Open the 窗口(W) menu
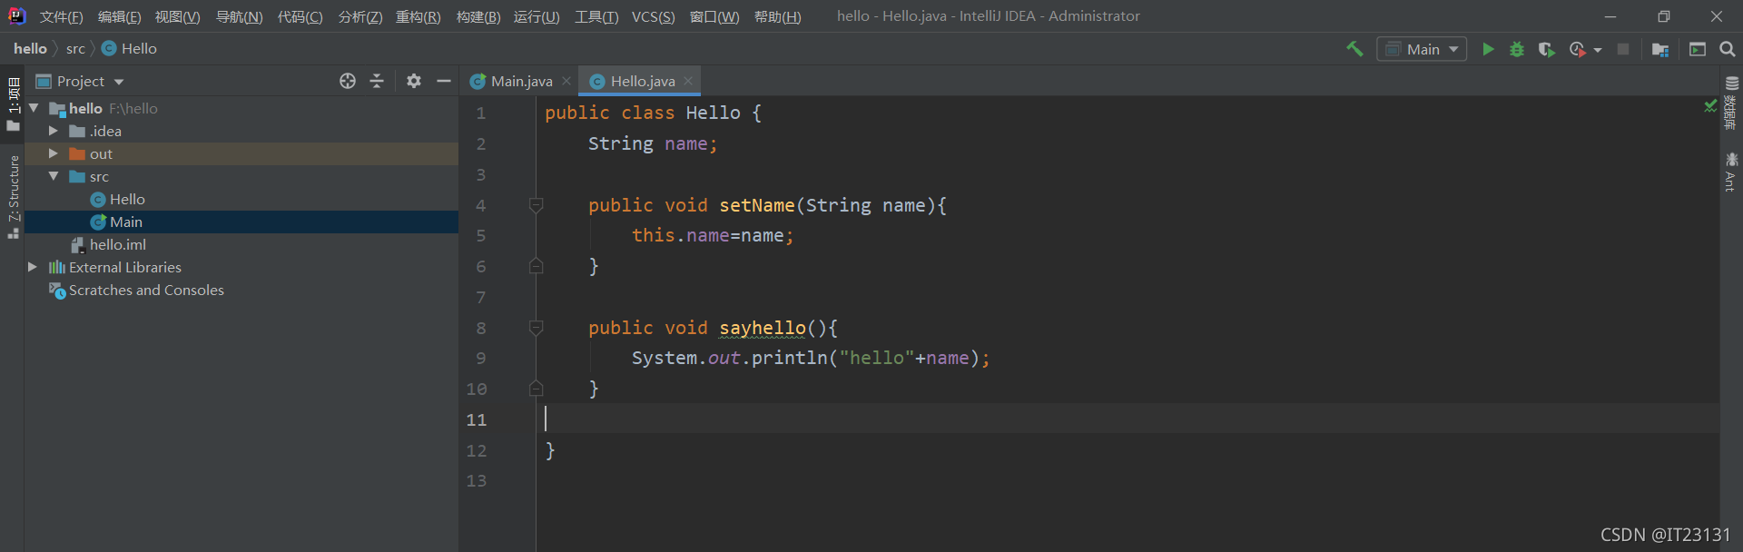The height and width of the screenshot is (552, 1743). coord(714,16)
